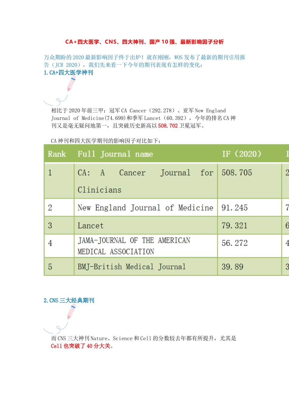This screenshot has width=289, height=410.
Task: Select the table header cell 'Rank'
Action: click(57, 154)
